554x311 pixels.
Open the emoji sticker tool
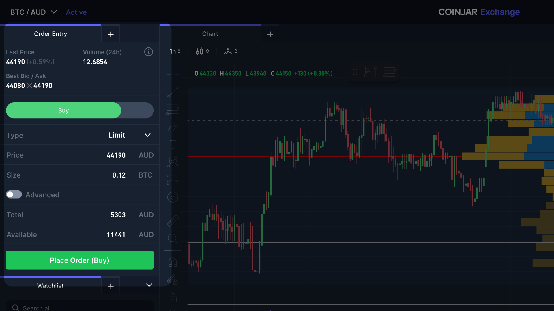173,197
